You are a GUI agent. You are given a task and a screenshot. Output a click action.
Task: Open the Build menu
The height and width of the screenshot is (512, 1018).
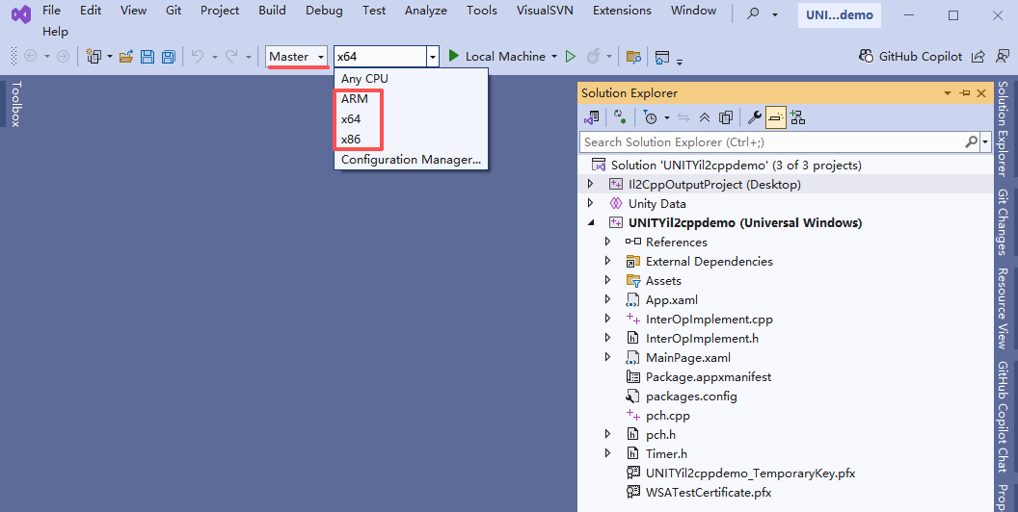272,11
